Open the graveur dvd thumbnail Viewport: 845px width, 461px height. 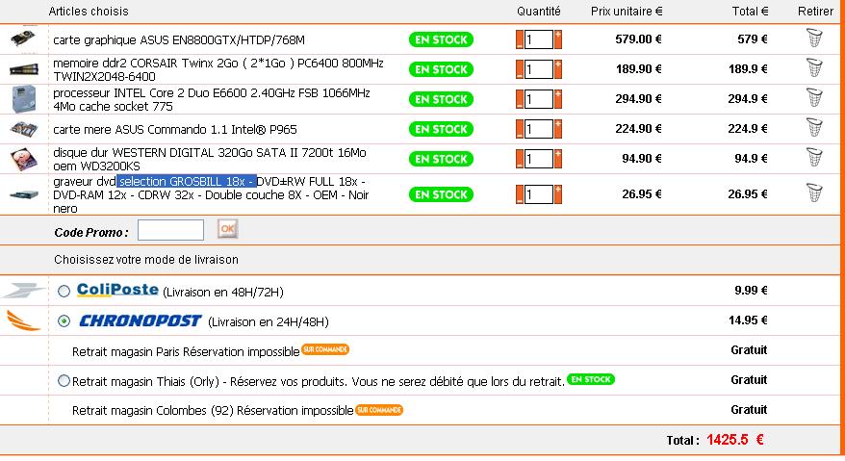coord(24,194)
